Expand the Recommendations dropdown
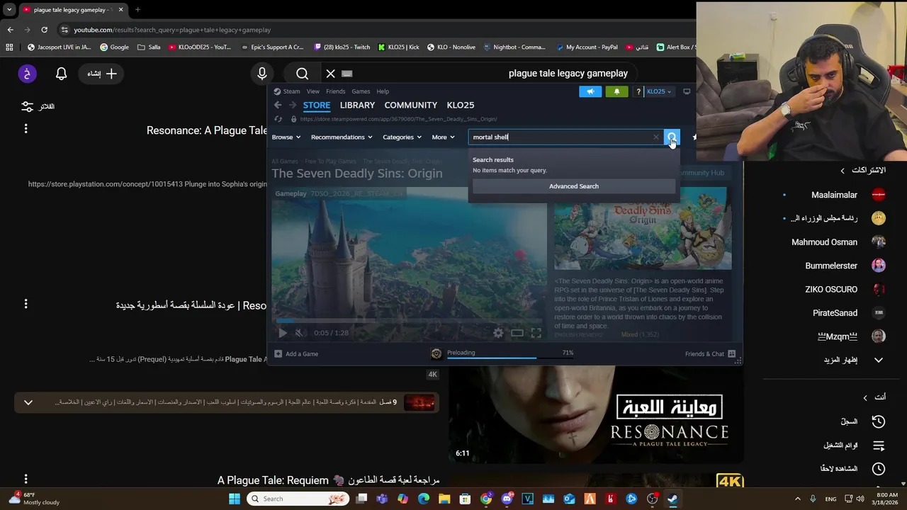The height and width of the screenshot is (510, 907). click(342, 137)
